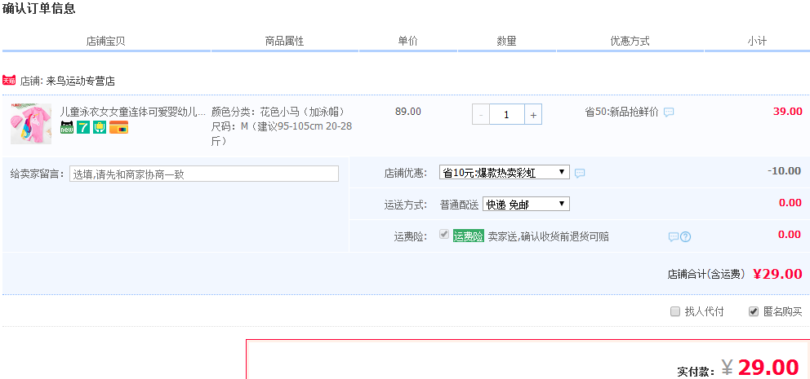The width and height of the screenshot is (810, 379).
Task: Click the message to seller input field
Action: 204,174
